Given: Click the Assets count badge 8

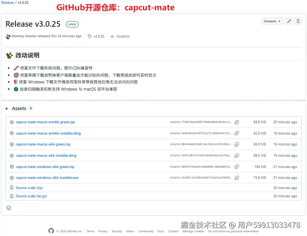Looking at the screenshot, I should click(x=31, y=108).
